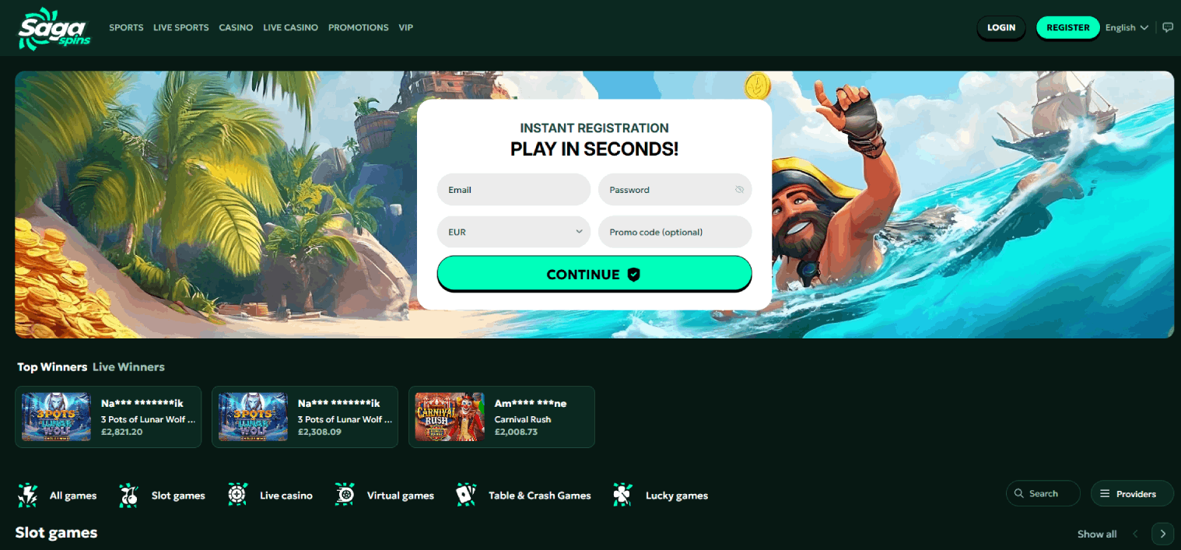Expand the English language selector
The width and height of the screenshot is (1181, 550).
click(1126, 27)
